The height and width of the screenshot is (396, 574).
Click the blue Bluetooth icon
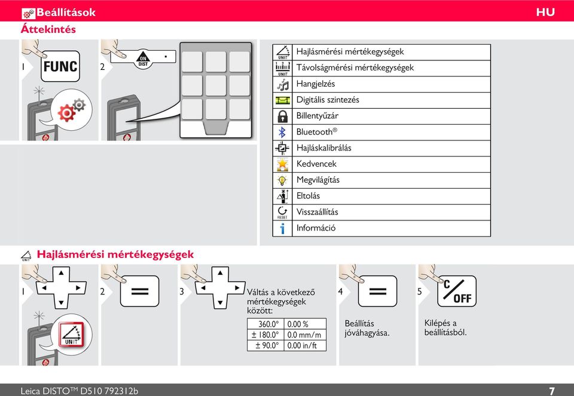click(282, 133)
